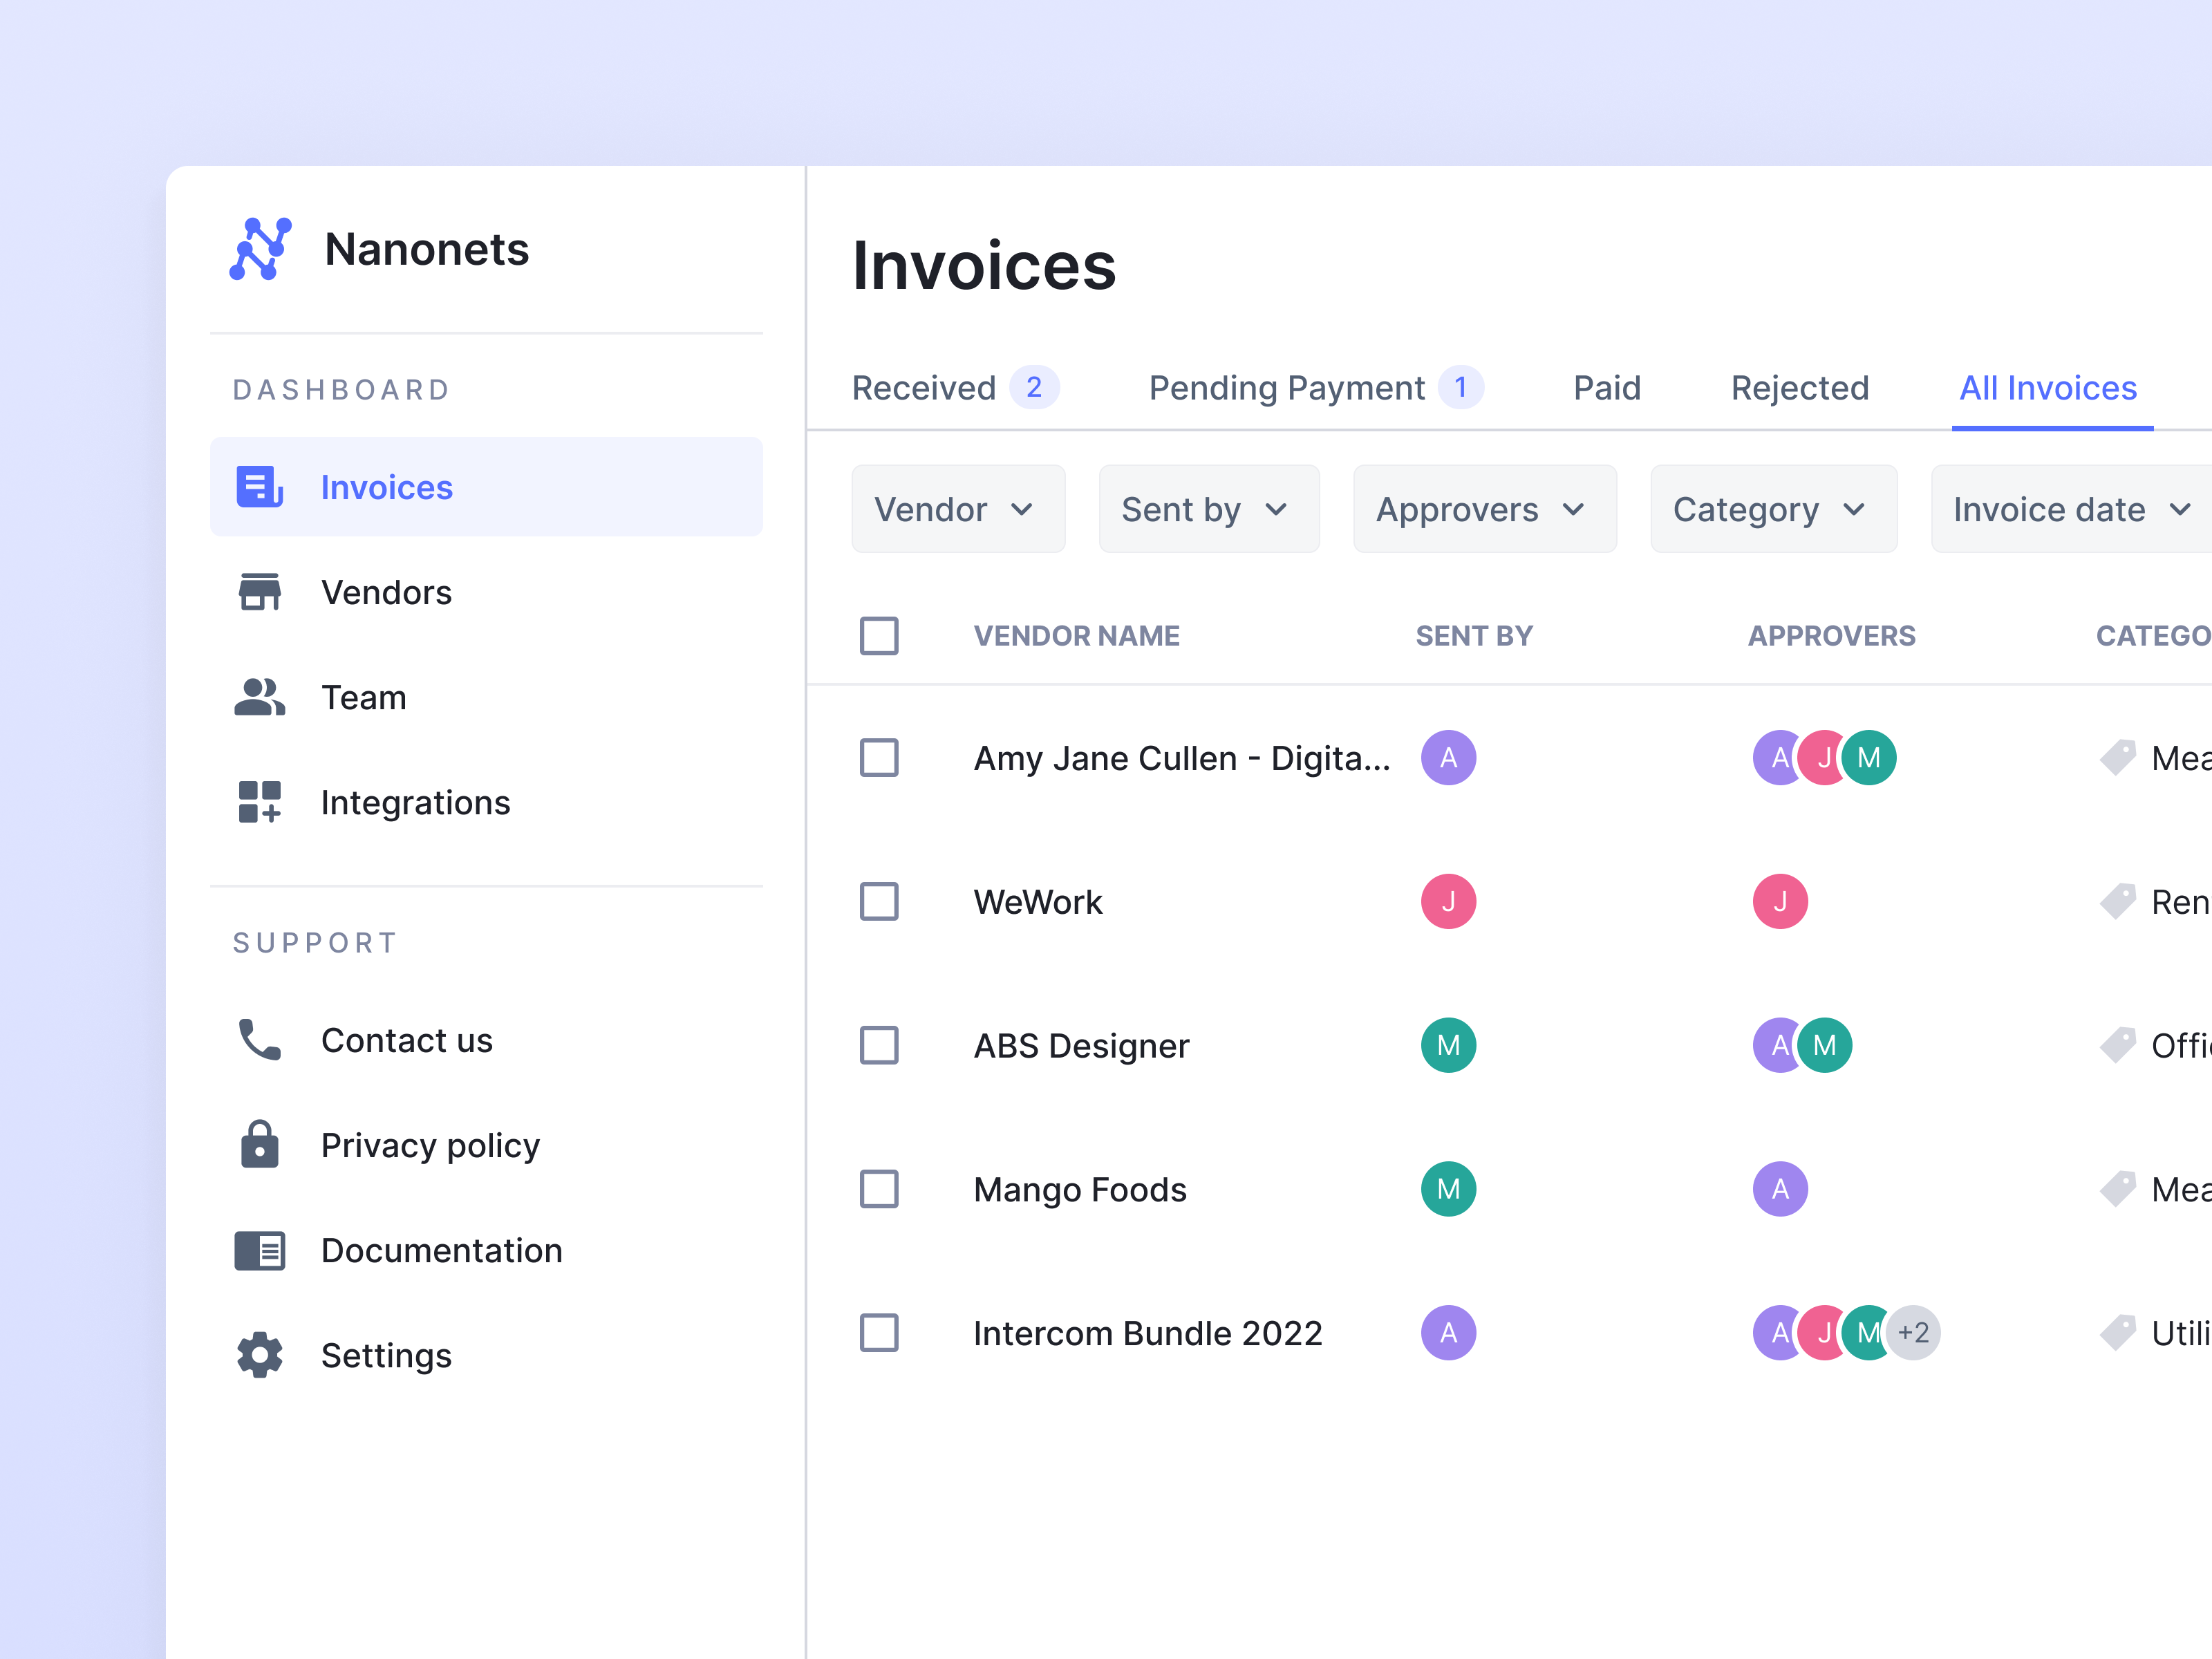
Task: Open the Rejected invoices tab
Action: pos(1799,388)
